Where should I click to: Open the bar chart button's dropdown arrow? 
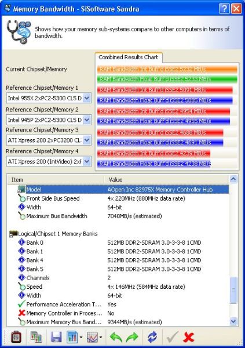coord(81,338)
